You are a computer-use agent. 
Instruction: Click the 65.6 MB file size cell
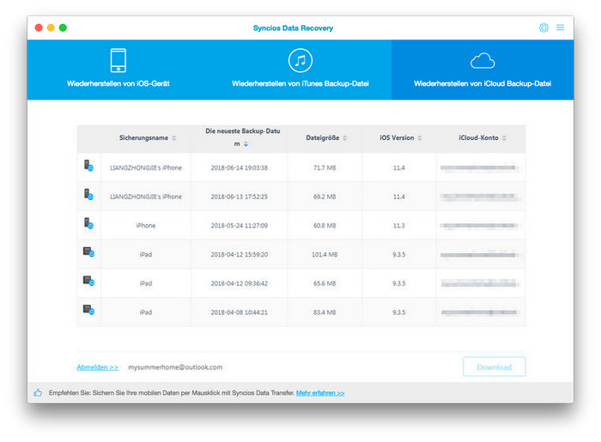coord(325,283)
